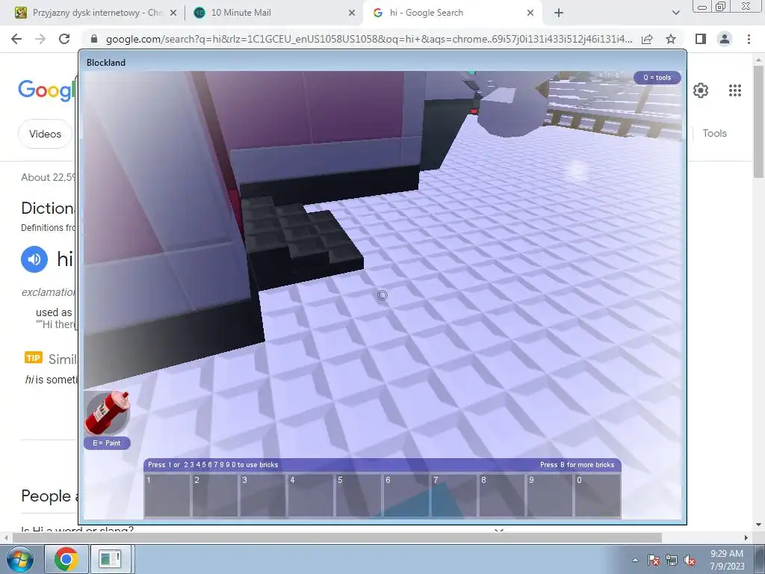Select brick slot 7
This screenshot has width=765, height=574.
453,495
